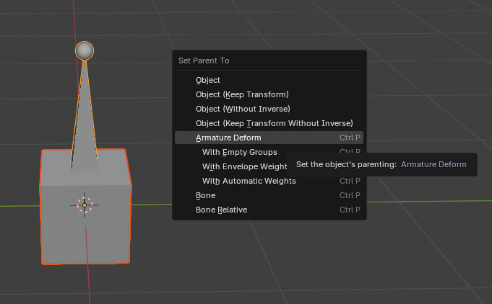This screenshot has width=492, height=304.
Task: Click the Set Parent To menu title
Action: click(204, 61)
